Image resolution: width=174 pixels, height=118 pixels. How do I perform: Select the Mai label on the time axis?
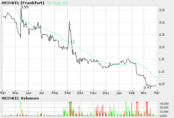click(15, 93)
